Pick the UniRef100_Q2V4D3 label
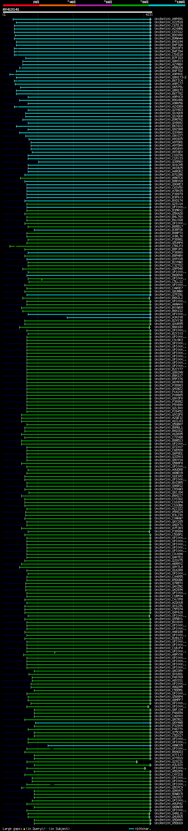This screenshot has height=831, width=188. coord(169,110)
